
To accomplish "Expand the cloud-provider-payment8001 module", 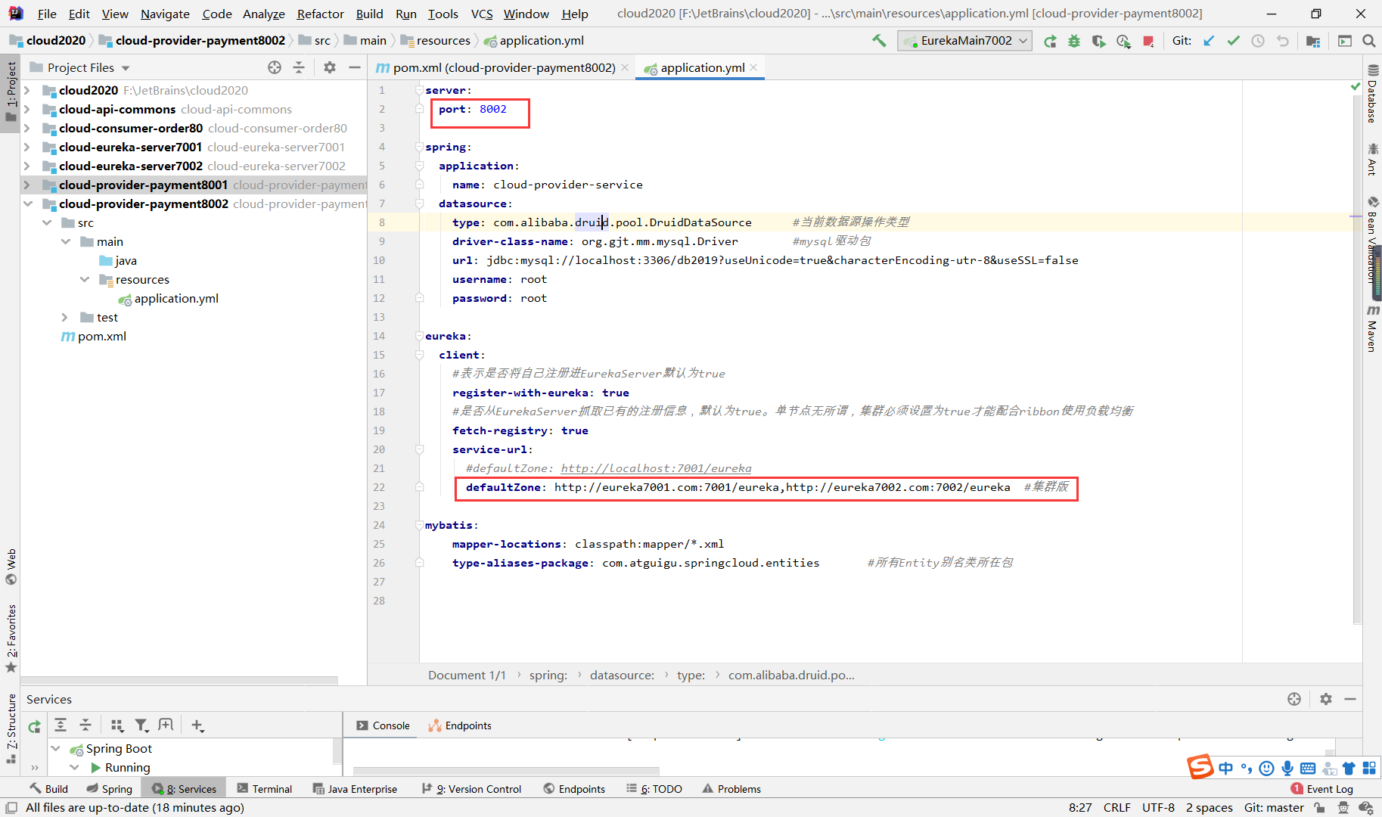I will click(27, 185).
